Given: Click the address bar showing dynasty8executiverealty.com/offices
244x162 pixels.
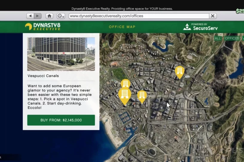Looking at the screenshot, I should click(x=139, y=16).
